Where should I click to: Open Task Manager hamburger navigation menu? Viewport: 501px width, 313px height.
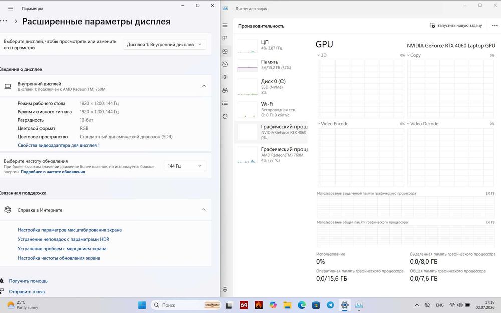pyautogui.click(x=225, y=25)
